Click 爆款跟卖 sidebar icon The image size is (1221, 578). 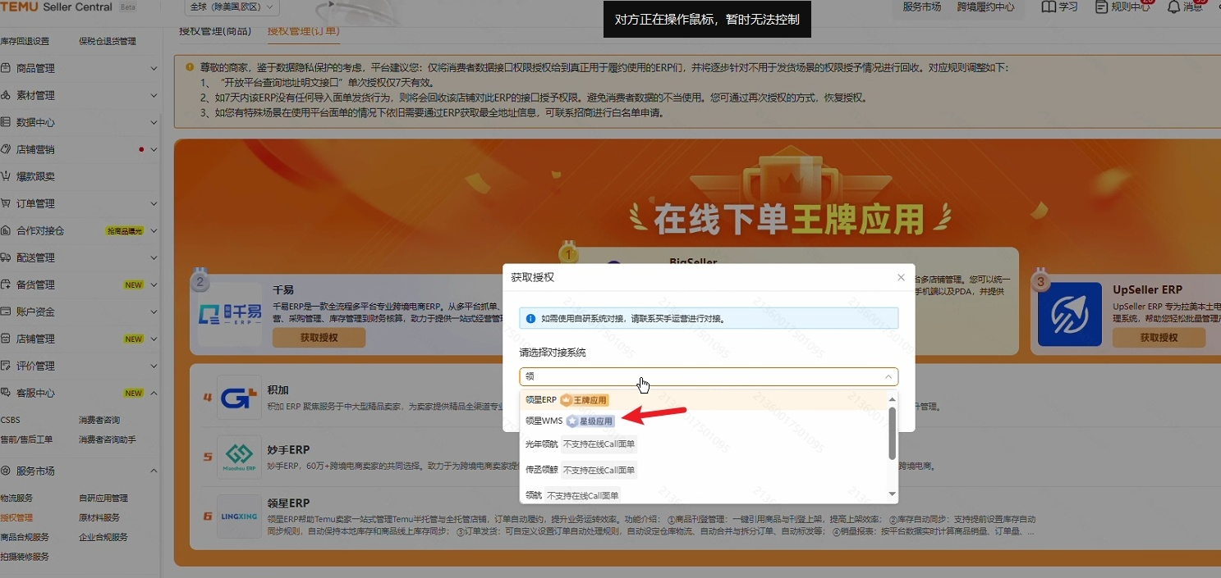(6, 176)
